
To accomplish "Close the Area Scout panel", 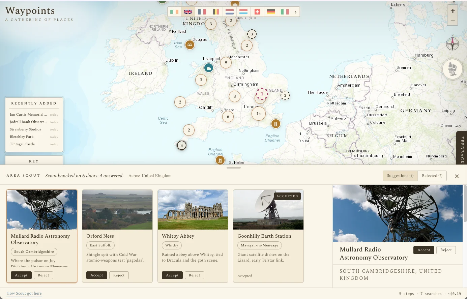I will click(x=457, y=176).
